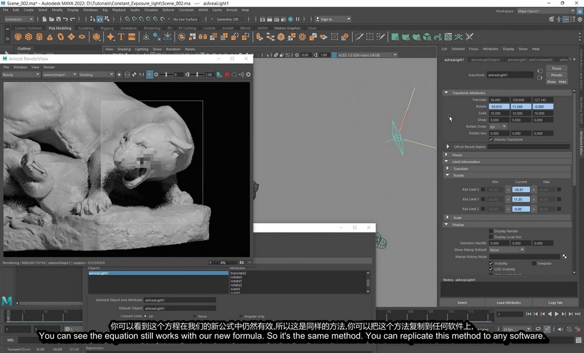Enable Rot Limit Z maximum checkbox
584x353 pixels.
559,209
